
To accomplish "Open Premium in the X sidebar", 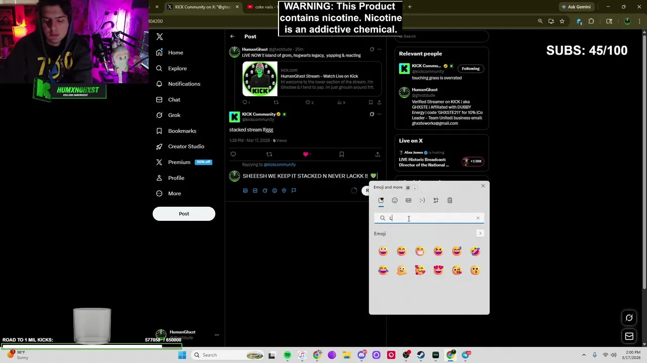I will (183, 162).
